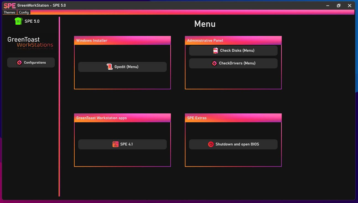Close the GreenWorkStation SPE 5.0 window
This screenshot has width=358, height=203.
tap(350, 6)
